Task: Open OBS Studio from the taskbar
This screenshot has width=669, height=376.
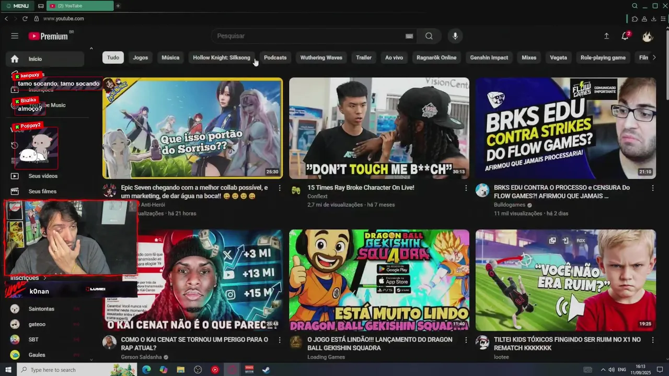Action: click(x=198, y=370)
